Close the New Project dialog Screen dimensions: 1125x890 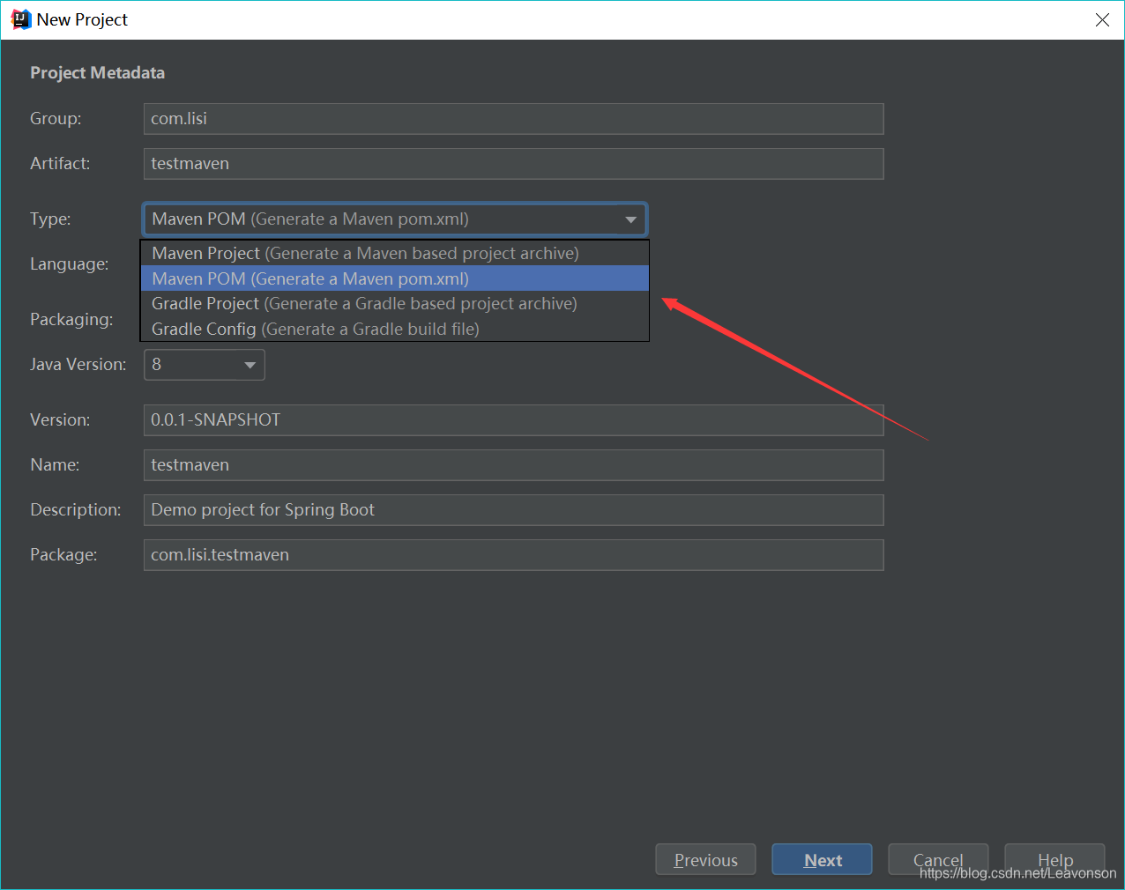tap(1102, 19)
